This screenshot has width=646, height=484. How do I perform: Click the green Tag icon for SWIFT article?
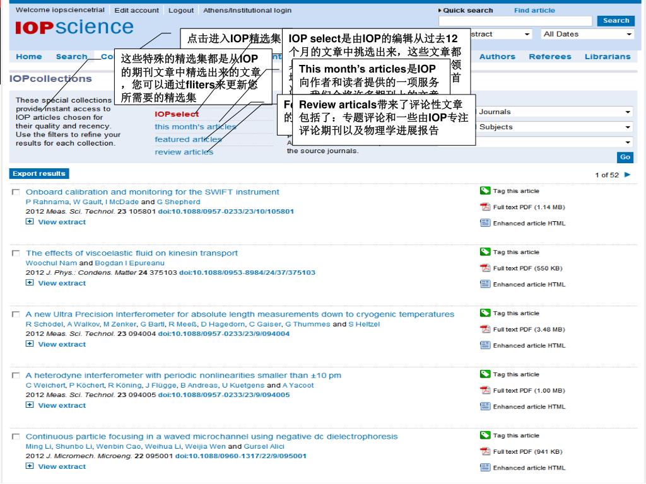(484, 191)
